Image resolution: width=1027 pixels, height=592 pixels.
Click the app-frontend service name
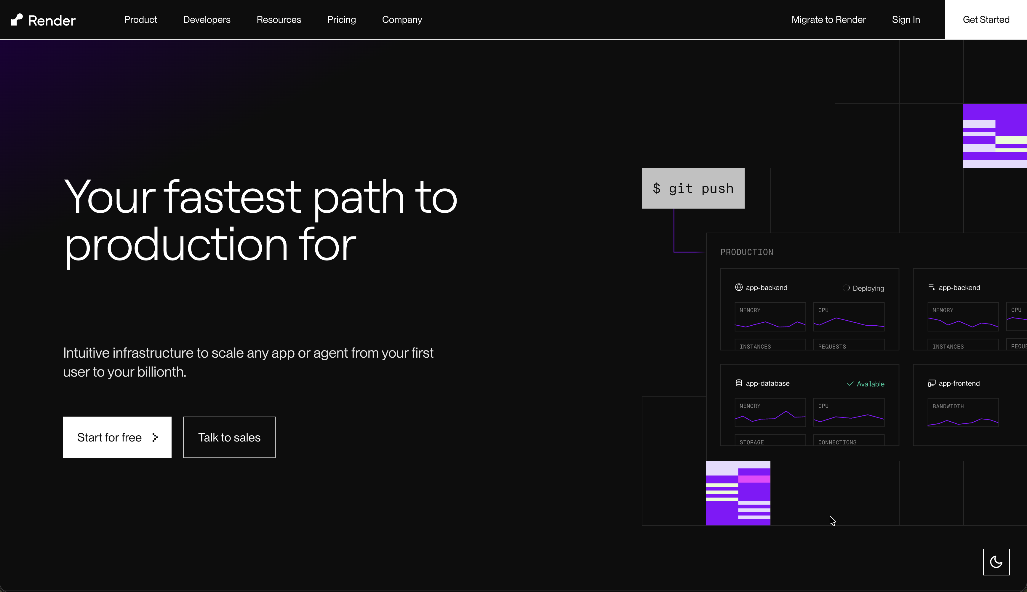pyautogui.click(x=959, y=383)
